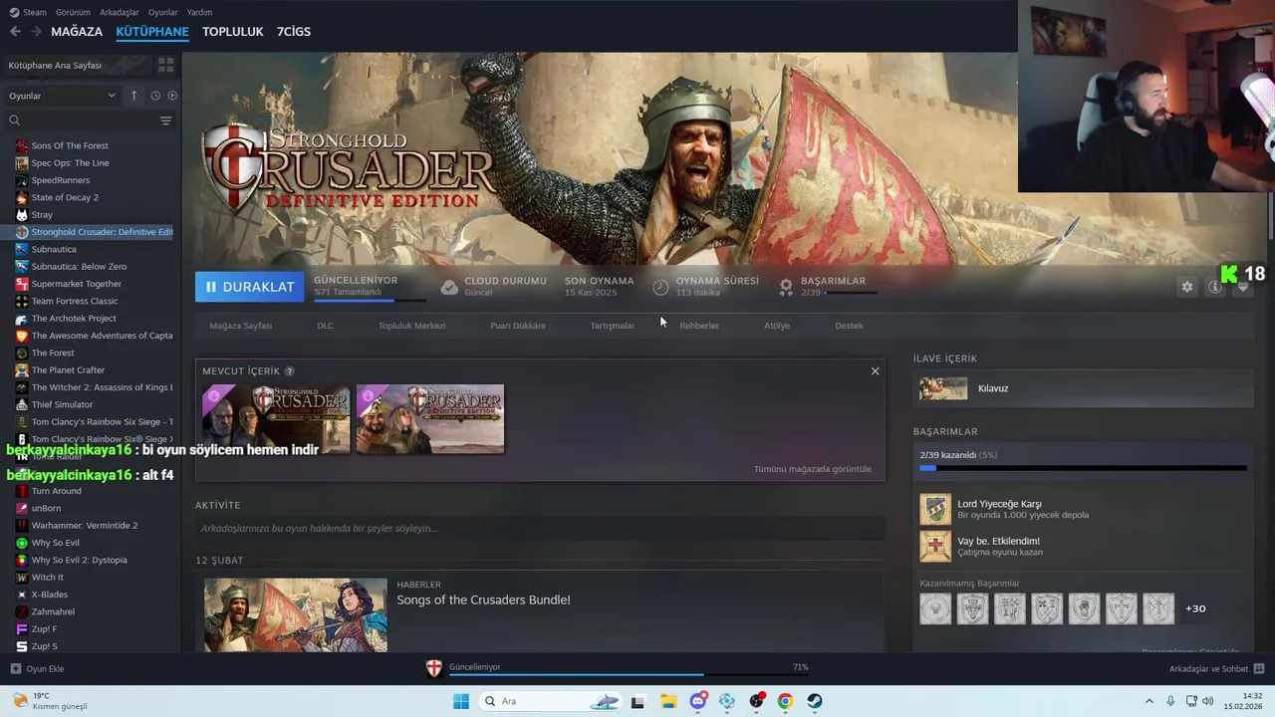Click the Friends and Chat icon
The height and width of the screenshot is (717, 1275).
1258,668
